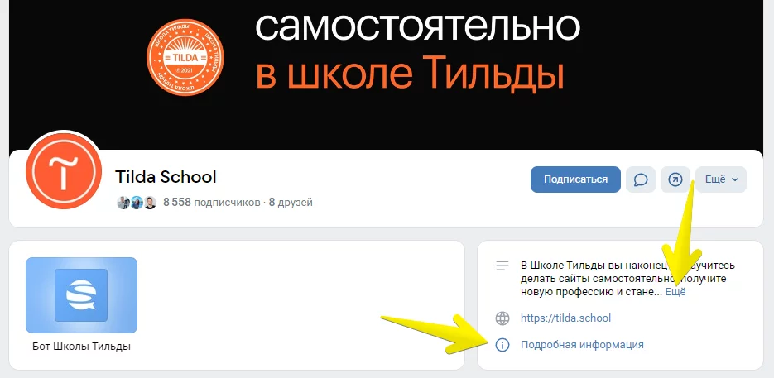Click the subscriber avatars group

(x=137, y=203)
